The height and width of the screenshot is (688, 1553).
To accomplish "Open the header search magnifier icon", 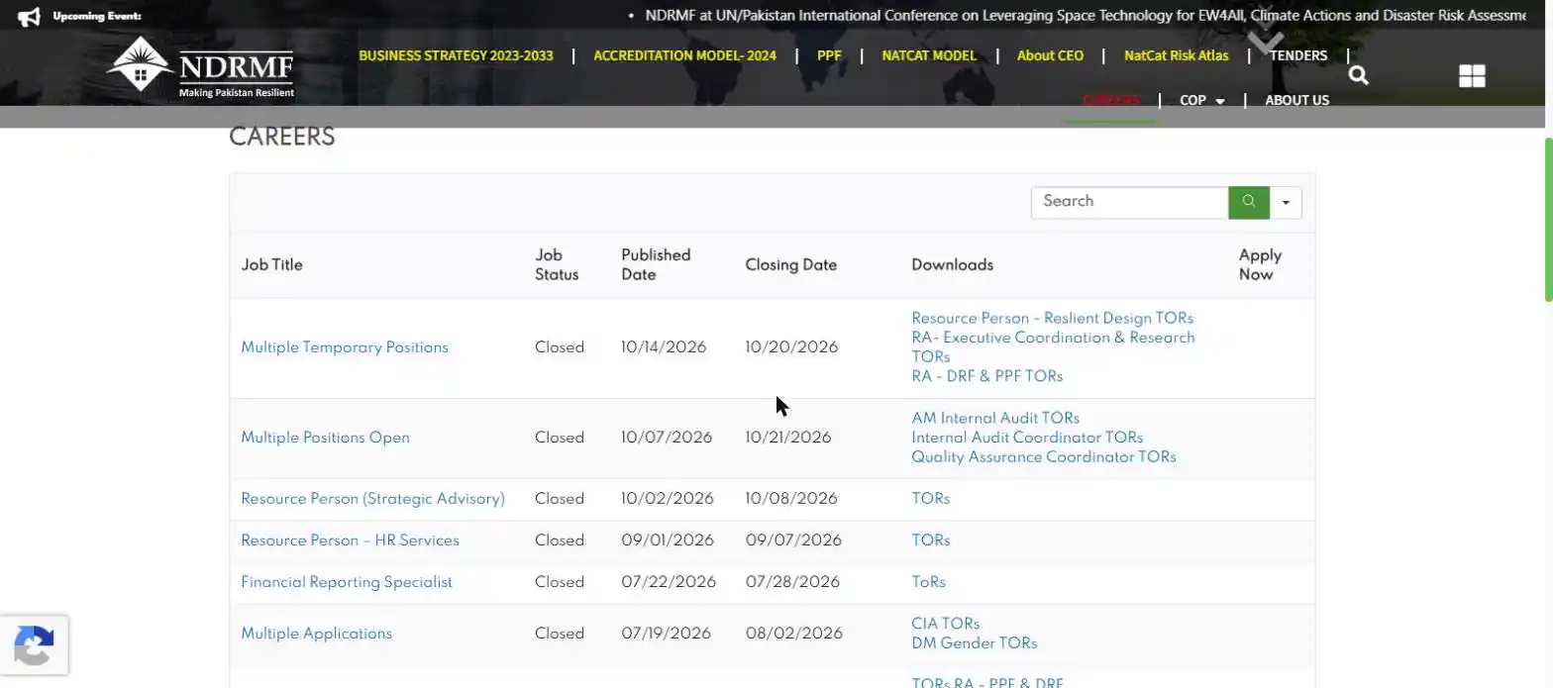I will pos(1358,75).
